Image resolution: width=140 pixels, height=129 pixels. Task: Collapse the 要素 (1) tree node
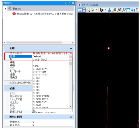tap(5, 9)
